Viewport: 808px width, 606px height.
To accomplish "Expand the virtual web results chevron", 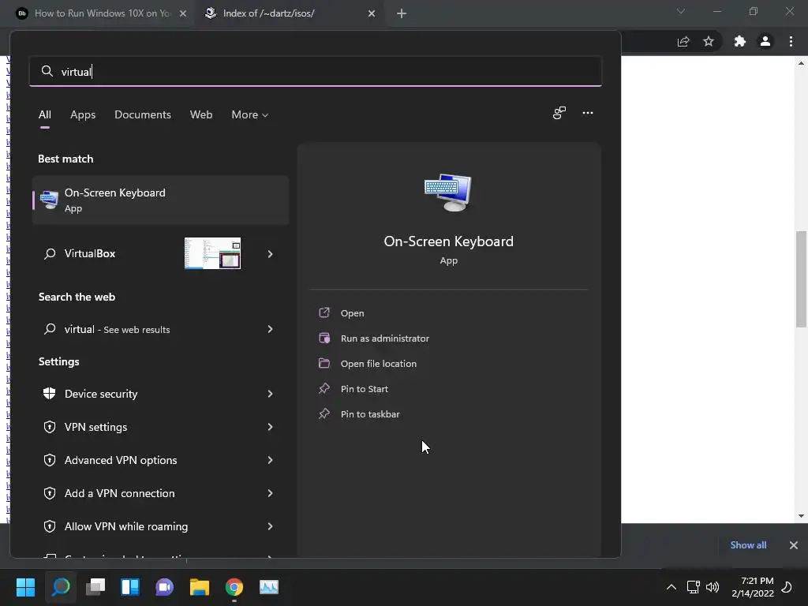I will [x=270, y=329].
